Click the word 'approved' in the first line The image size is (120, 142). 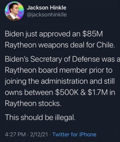coord(54,34)
